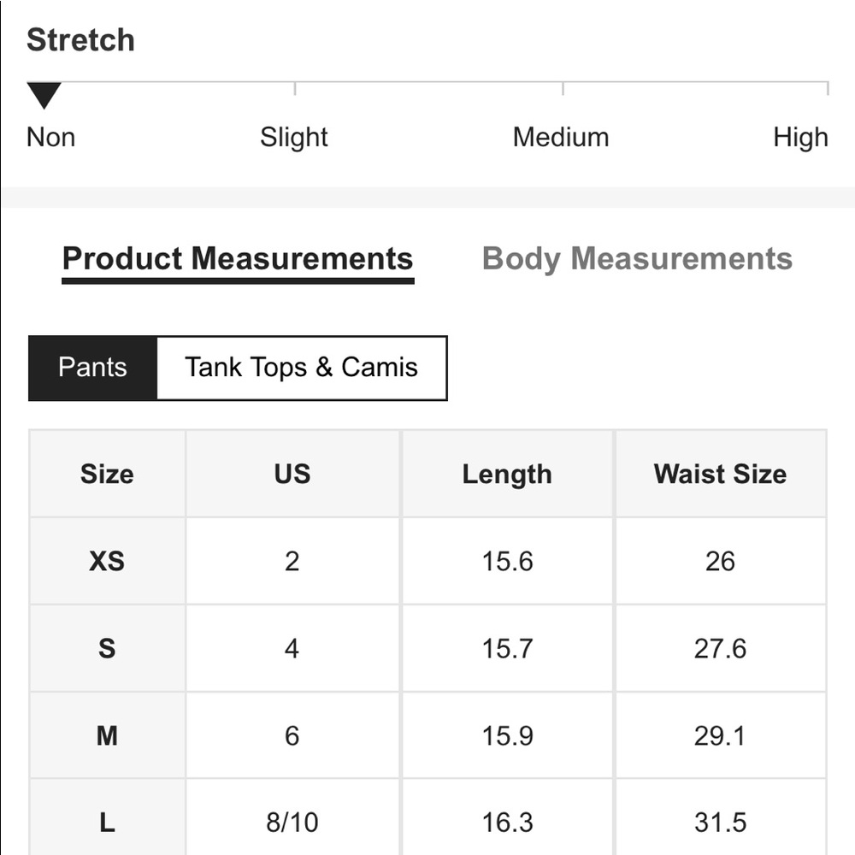Screen dimensions: 855x855
Task: Click the Non stretch label
Action: (x=50, y=137)
